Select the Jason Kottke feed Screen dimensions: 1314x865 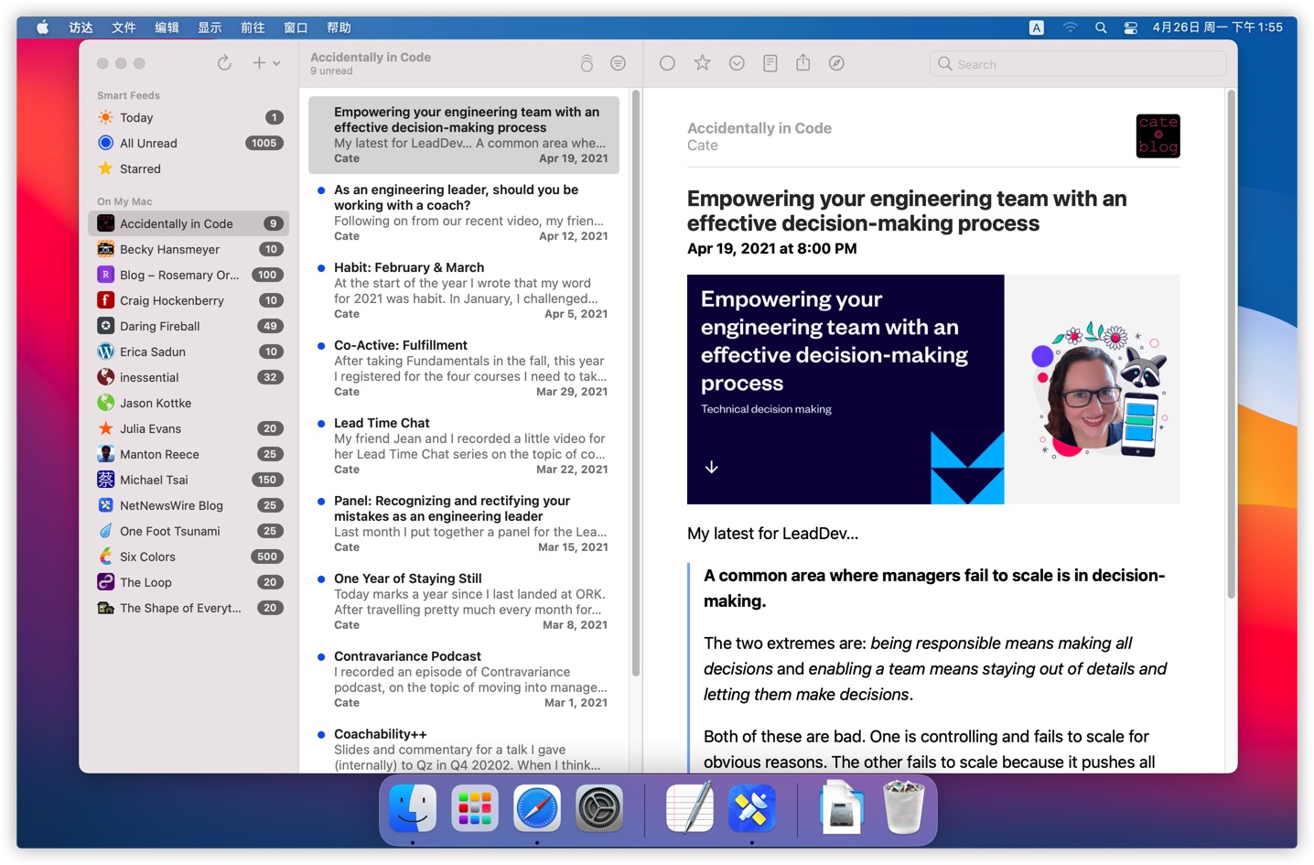click(x=190, y=403)
